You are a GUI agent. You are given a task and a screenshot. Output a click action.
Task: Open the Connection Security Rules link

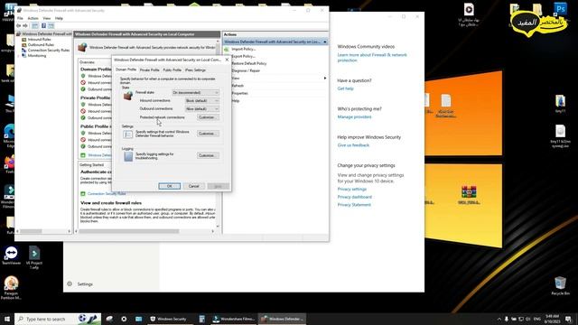[x=107, y=194]
